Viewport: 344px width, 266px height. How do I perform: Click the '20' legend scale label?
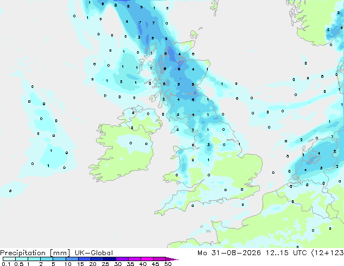93,264
